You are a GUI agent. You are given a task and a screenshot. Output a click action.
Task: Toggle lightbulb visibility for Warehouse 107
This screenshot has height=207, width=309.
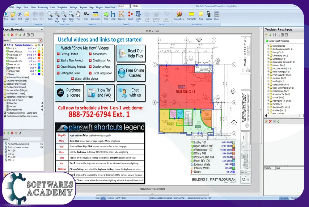click(42, 55)
